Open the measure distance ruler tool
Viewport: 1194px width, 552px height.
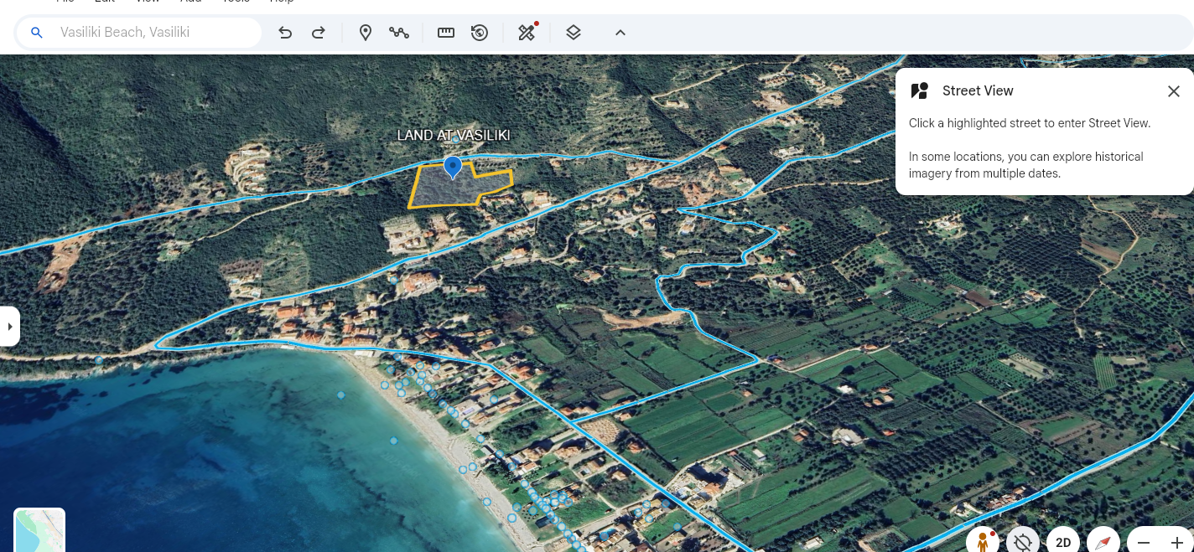[x=446, y=33]
